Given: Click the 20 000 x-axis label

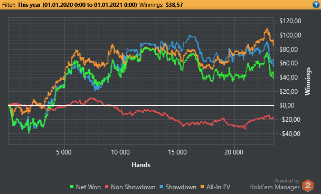Looking at the screenshot, I should (x=234, y=152).
